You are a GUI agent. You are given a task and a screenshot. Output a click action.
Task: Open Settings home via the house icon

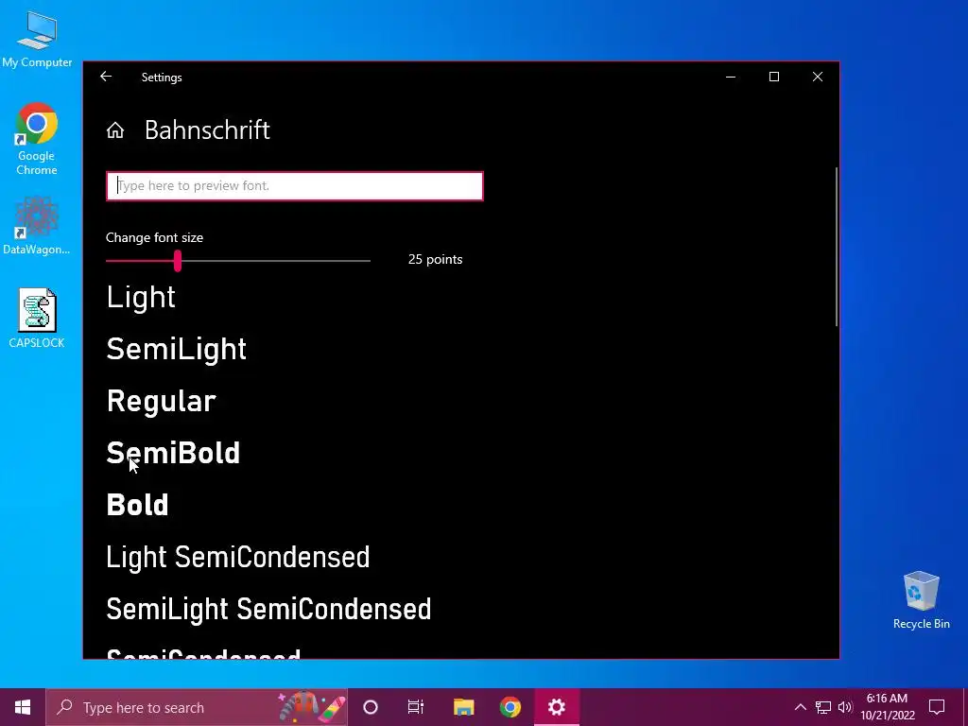click(x=114, y=130)
